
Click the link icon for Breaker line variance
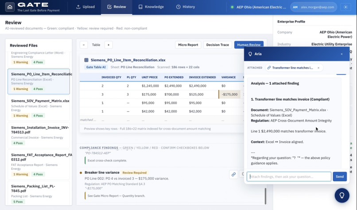233,174
